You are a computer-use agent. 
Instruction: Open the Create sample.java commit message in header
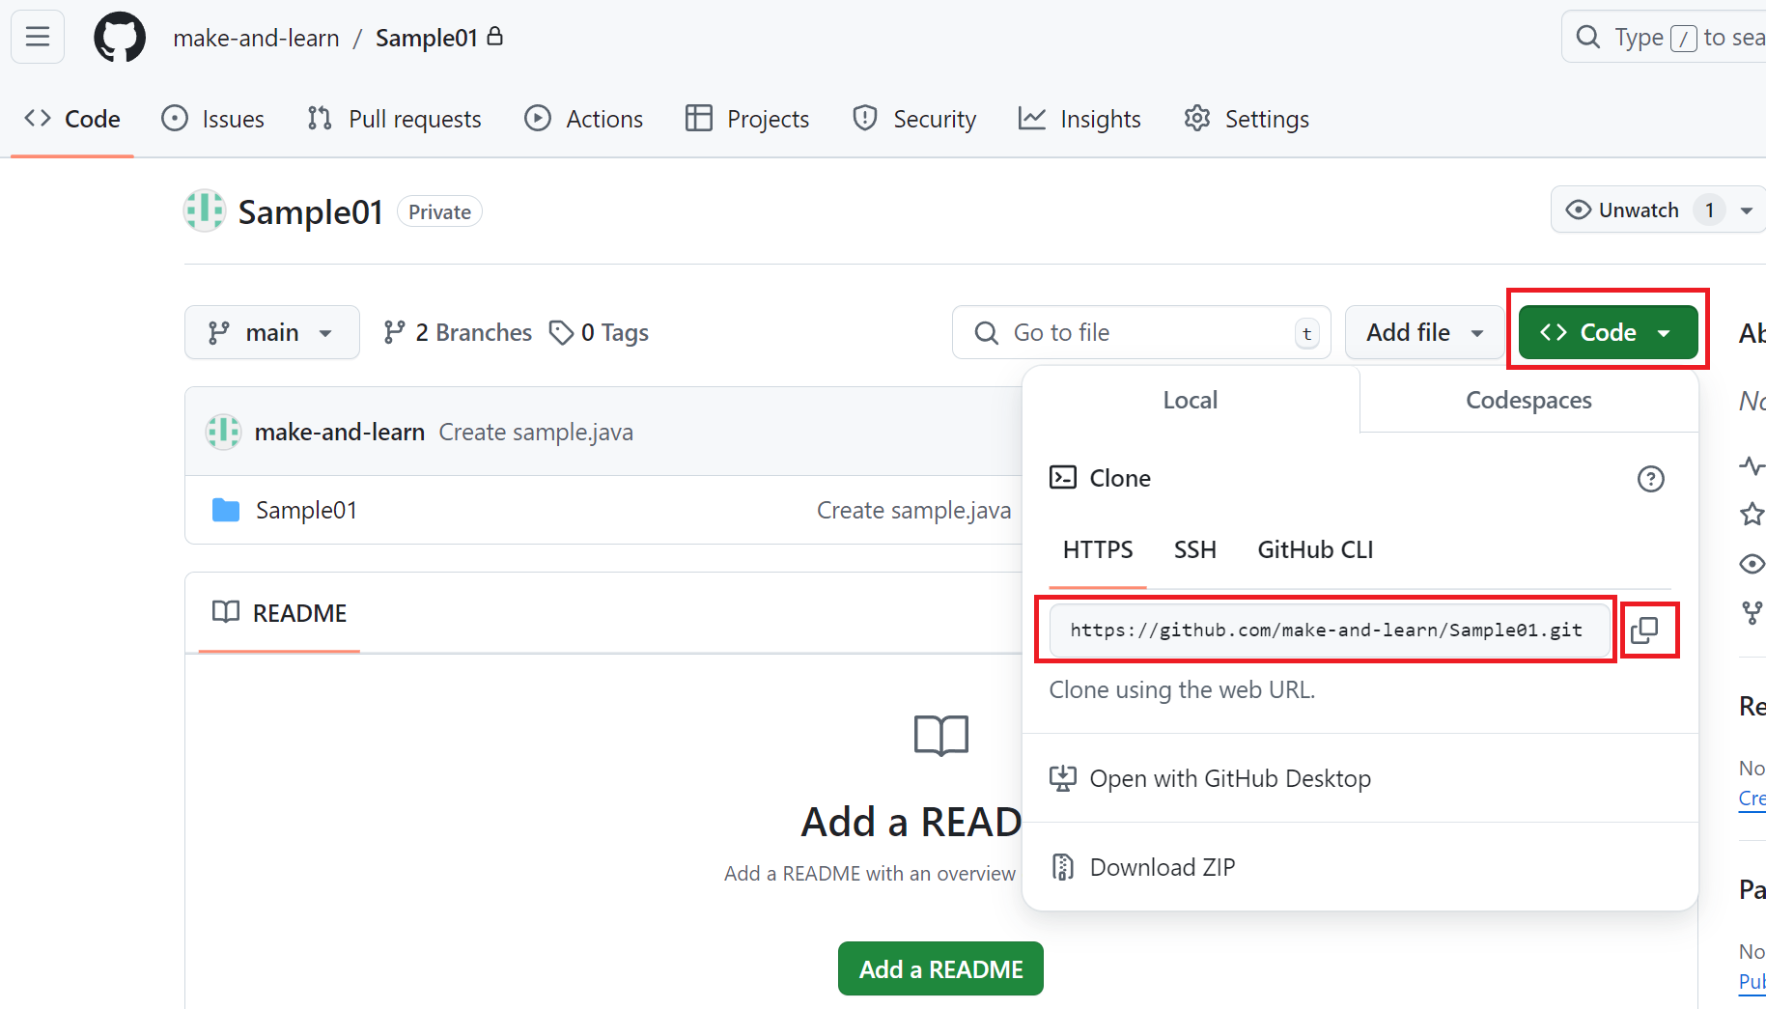(536, 432)
